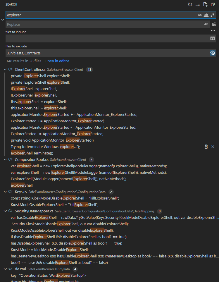The image size is (219, 282).
Task: Toggle search details ellipsis button
Action: 213,31
